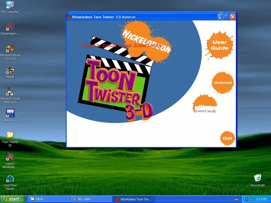This screenshot has height=203, width=271.
Task: Click the User Guide orange splat button
Action: [219, 45]
